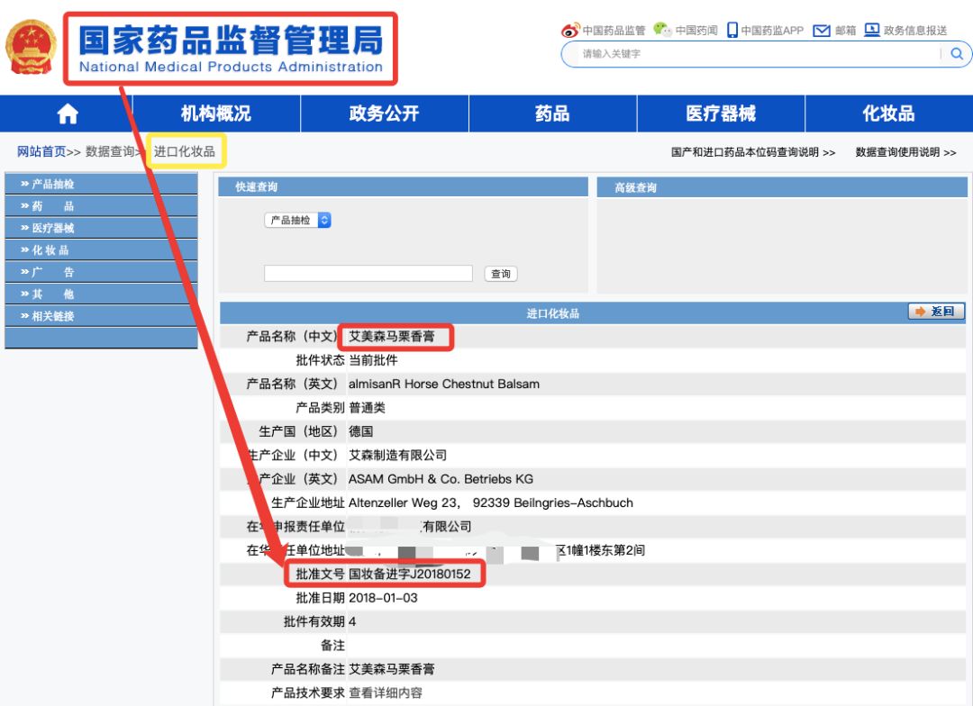Open the 政务公开 navigation tab
973x706 pixels.
pos(384,113)
